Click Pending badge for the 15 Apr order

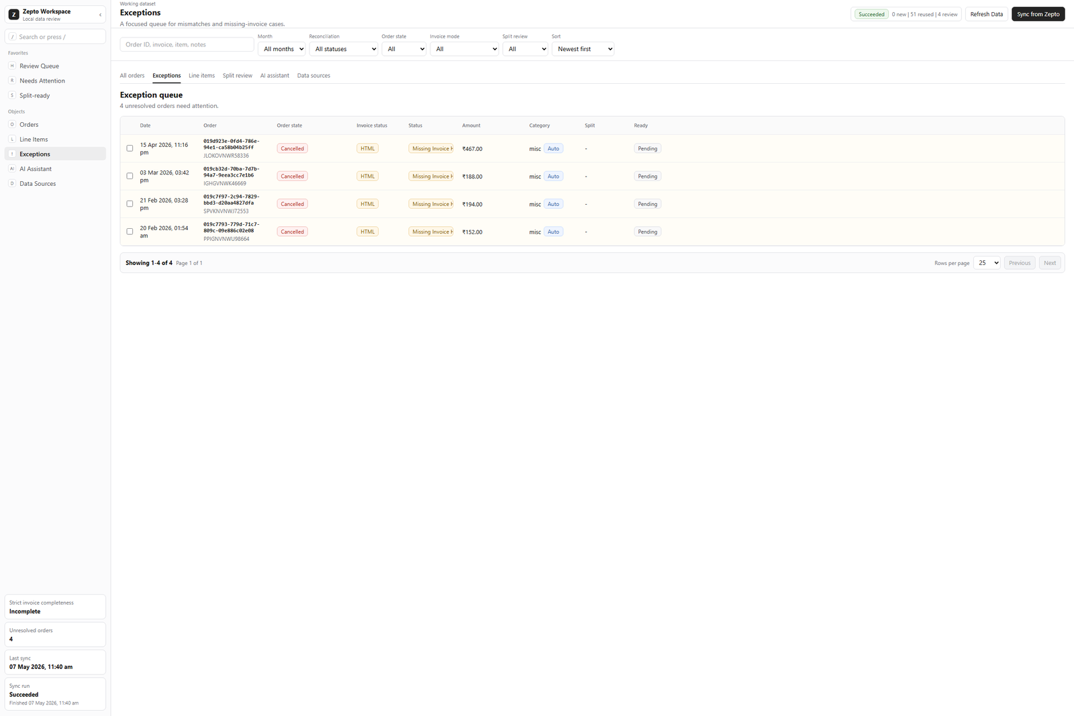647,148
